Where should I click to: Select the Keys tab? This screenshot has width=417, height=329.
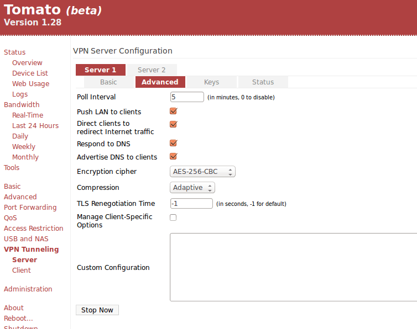click(211, 82)
